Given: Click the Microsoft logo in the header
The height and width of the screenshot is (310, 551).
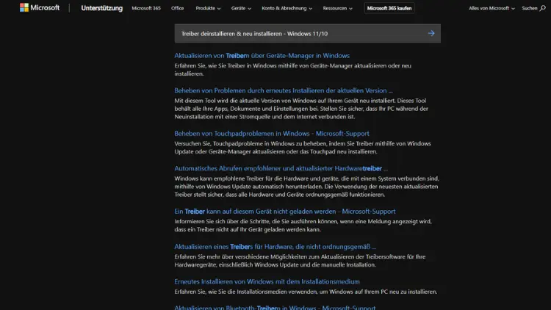Looking at the screenshot, I should 40,8.
